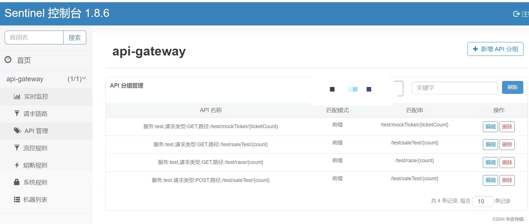Click the API 名称 column header
The width and height of the screenshot is (529, 224).
pos(211,110)
